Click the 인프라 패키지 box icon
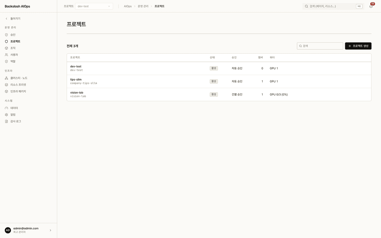Image resolution: width=381 pixels, height=238 pixels. point(6,91)
